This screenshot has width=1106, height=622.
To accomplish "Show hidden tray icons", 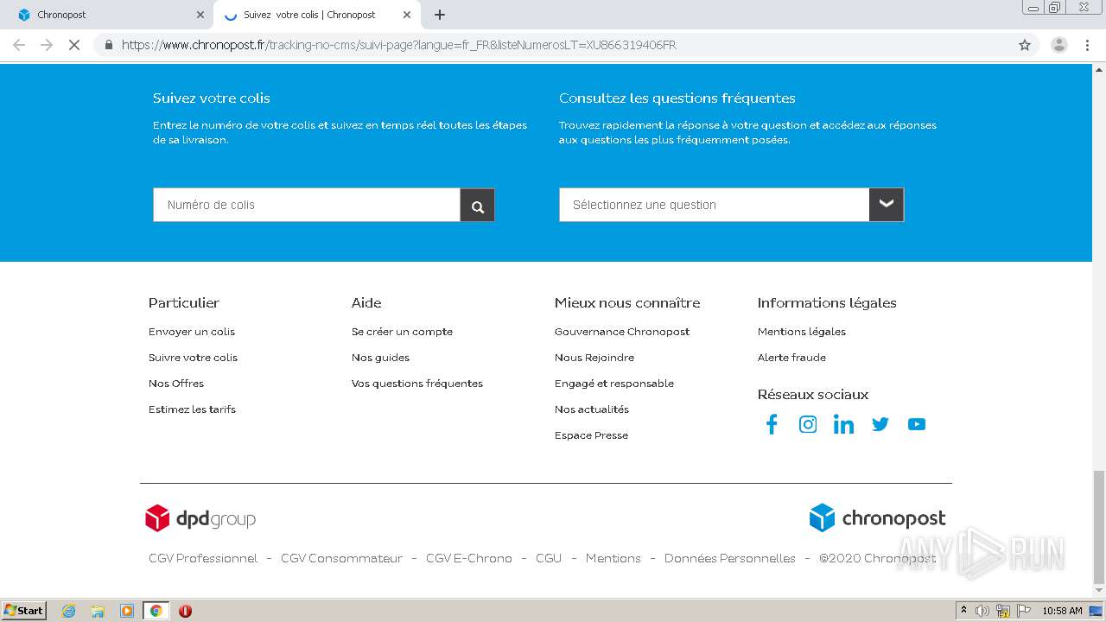I will click(963, 611).
